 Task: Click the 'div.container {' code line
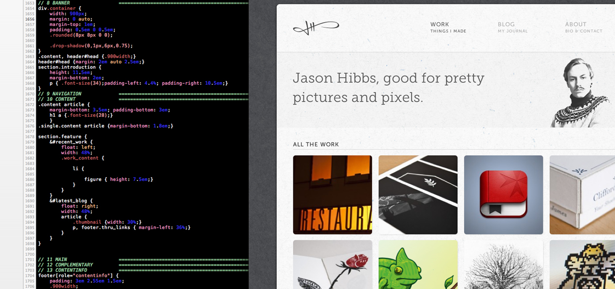point(60,8)
